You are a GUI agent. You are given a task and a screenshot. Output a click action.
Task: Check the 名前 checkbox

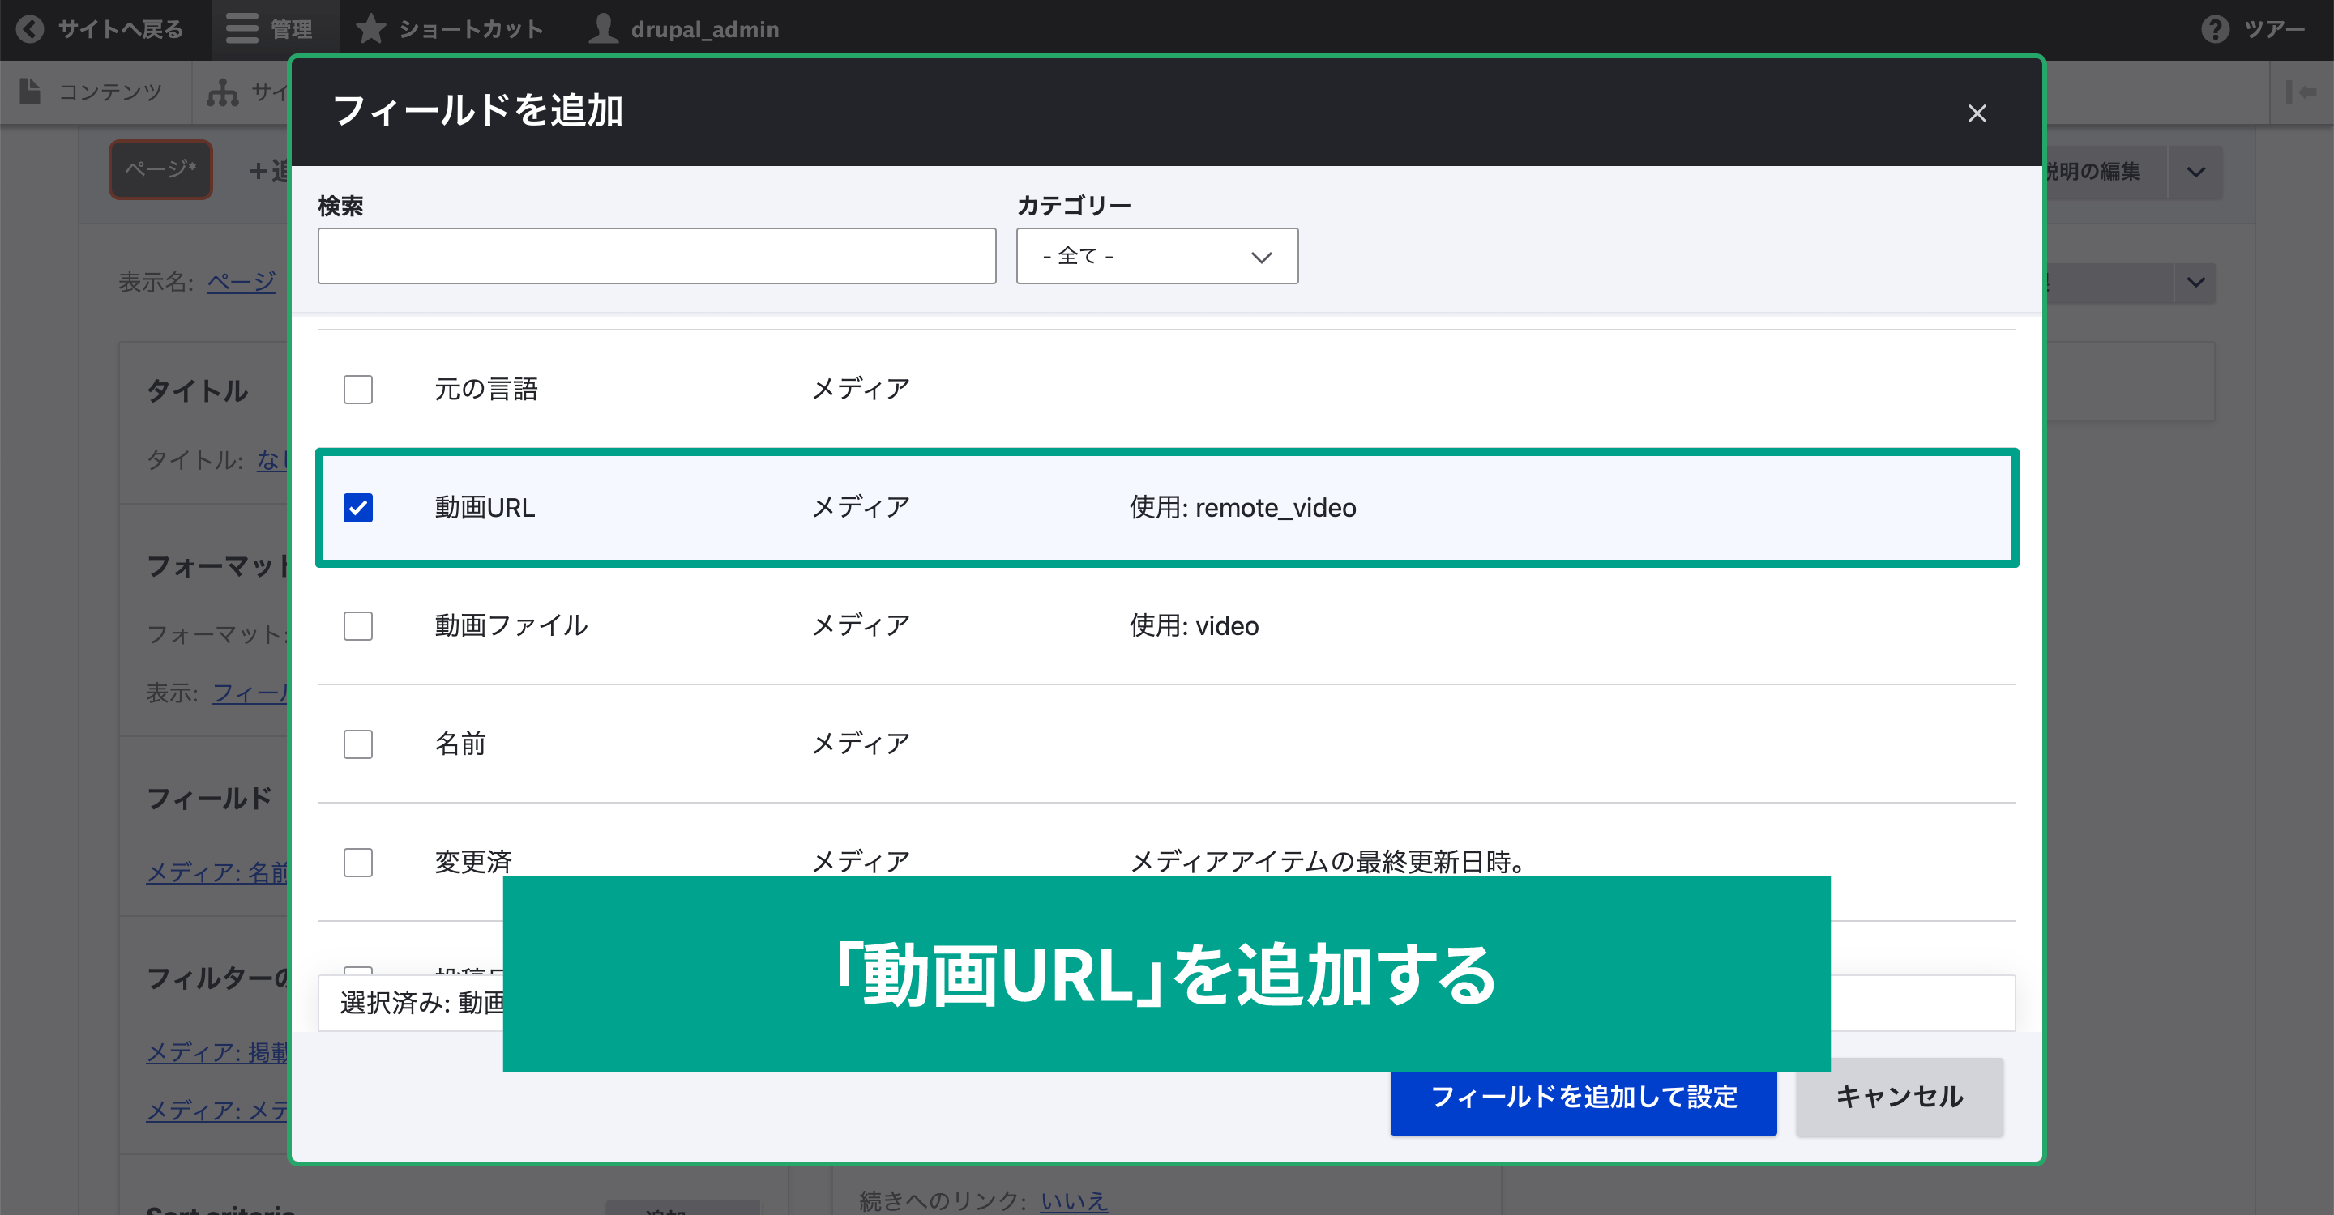358,744
